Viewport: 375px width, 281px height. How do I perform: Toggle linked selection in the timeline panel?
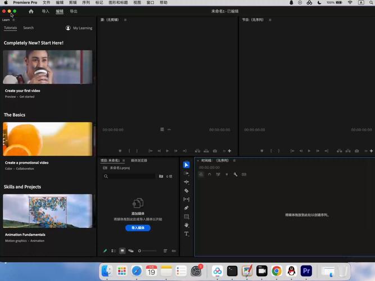pos(218,174)
